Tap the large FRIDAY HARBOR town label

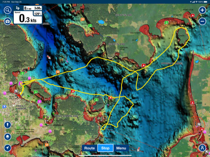coord(21,107)
